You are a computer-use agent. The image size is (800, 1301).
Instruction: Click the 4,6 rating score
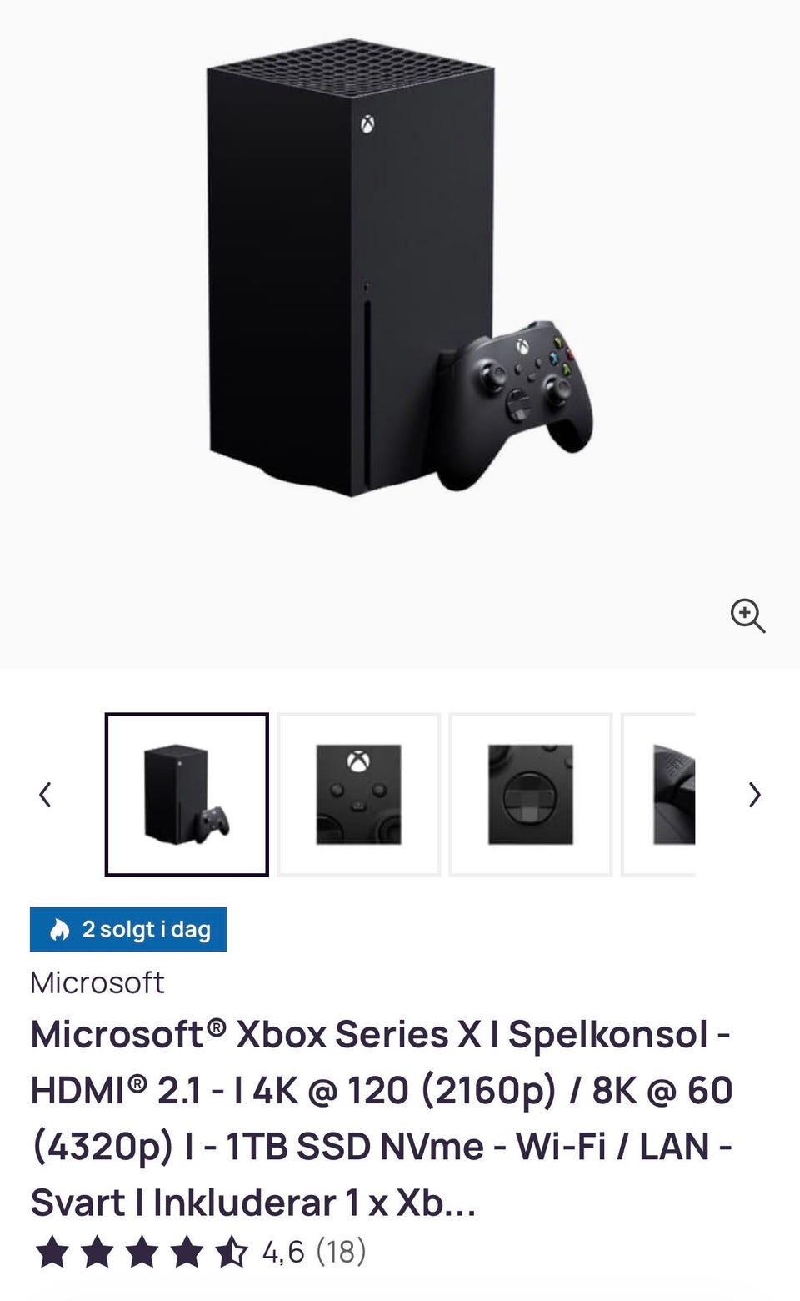coord(283,1252)
